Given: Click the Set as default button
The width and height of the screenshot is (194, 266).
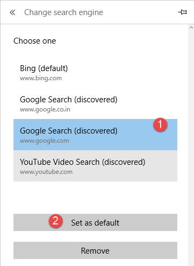Looking at the screenshot, I should pyautogui.click(x=95, y=222).
